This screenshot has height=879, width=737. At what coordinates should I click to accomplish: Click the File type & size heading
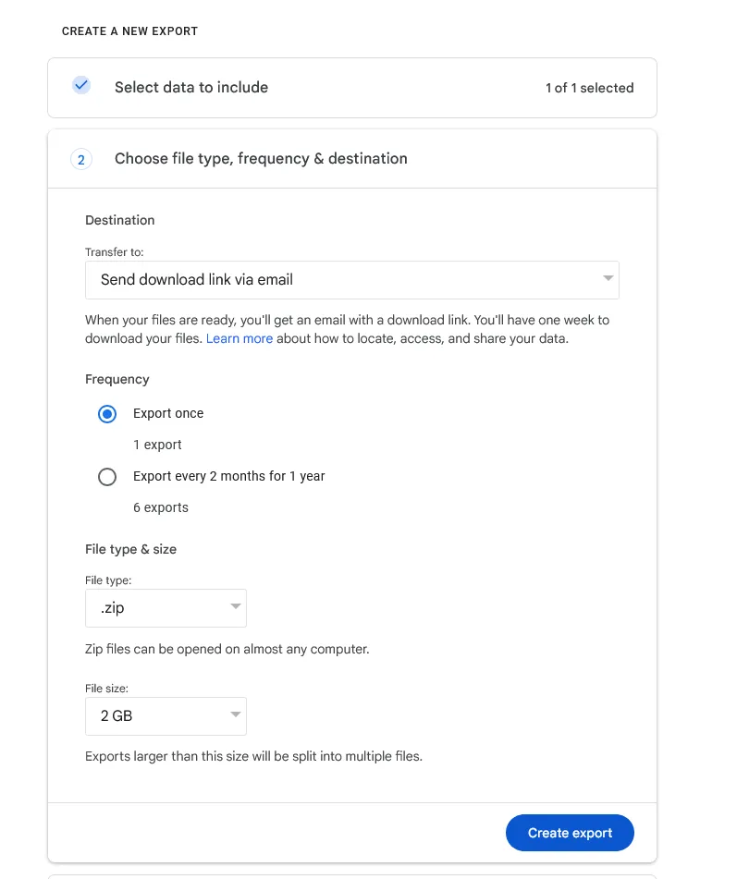tap(130, 549)
